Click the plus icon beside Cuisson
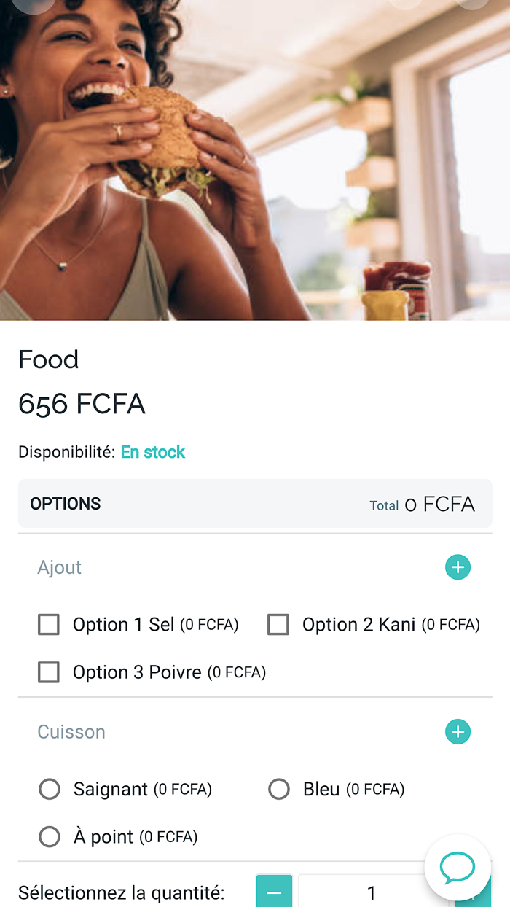 click(458, 731)
